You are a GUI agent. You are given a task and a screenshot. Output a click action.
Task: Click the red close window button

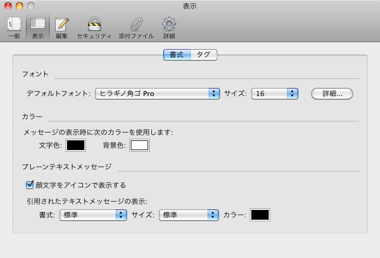(x=8, y=6)
